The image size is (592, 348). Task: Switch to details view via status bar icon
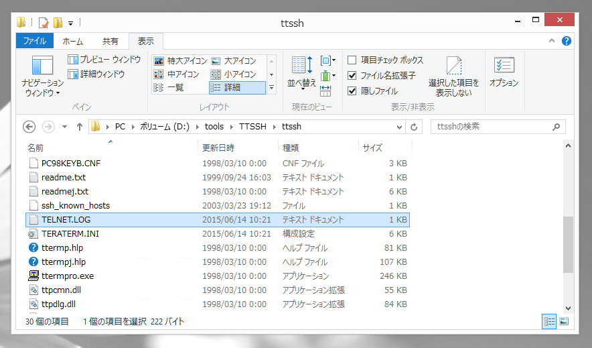(549, 322)
